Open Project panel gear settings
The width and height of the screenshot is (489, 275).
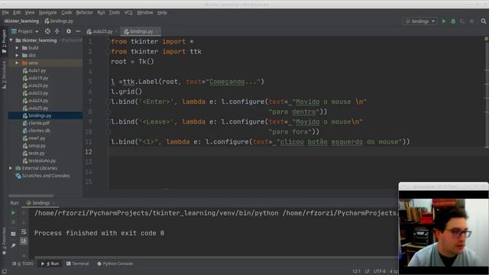click(69, 31)
